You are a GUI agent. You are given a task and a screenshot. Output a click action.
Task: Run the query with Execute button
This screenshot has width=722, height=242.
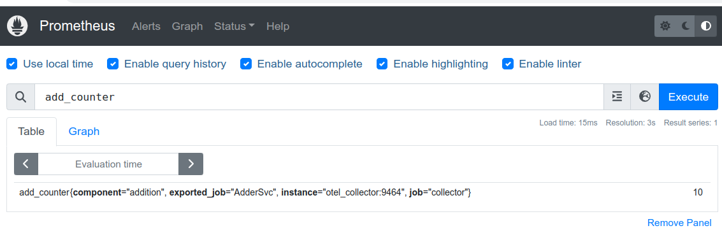click(x=688, y=97)
